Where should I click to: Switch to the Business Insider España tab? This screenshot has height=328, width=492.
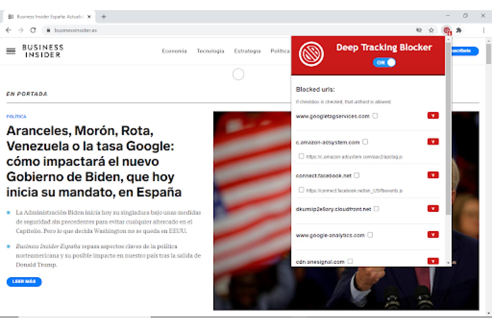pyautogui.click(x=49, y=16)
